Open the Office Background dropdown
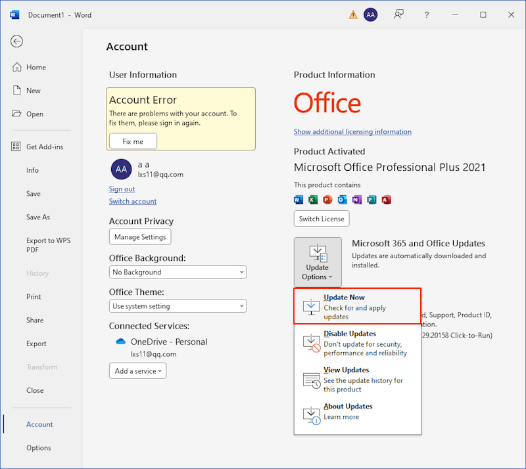Screen dimensions: 526x469 click(178, 271)
